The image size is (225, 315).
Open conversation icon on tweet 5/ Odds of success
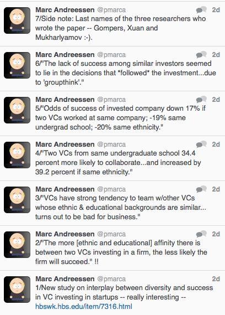(x=201, y=99)
